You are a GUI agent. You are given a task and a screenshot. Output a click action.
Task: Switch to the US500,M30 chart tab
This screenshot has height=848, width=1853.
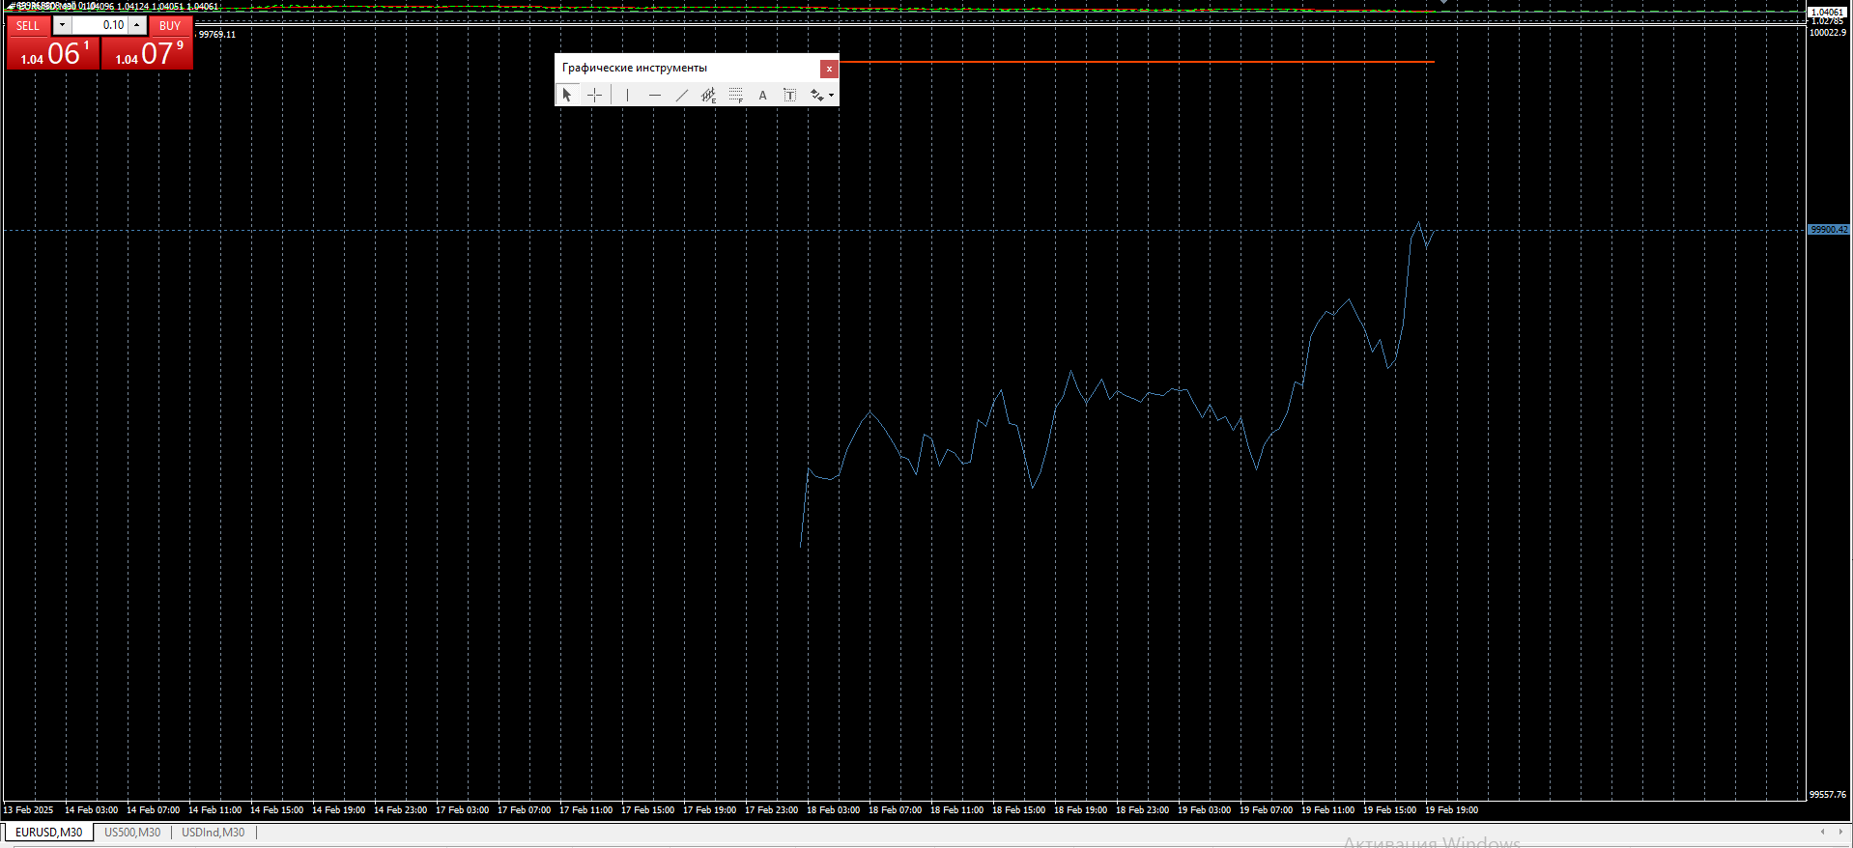click(132, 833)
